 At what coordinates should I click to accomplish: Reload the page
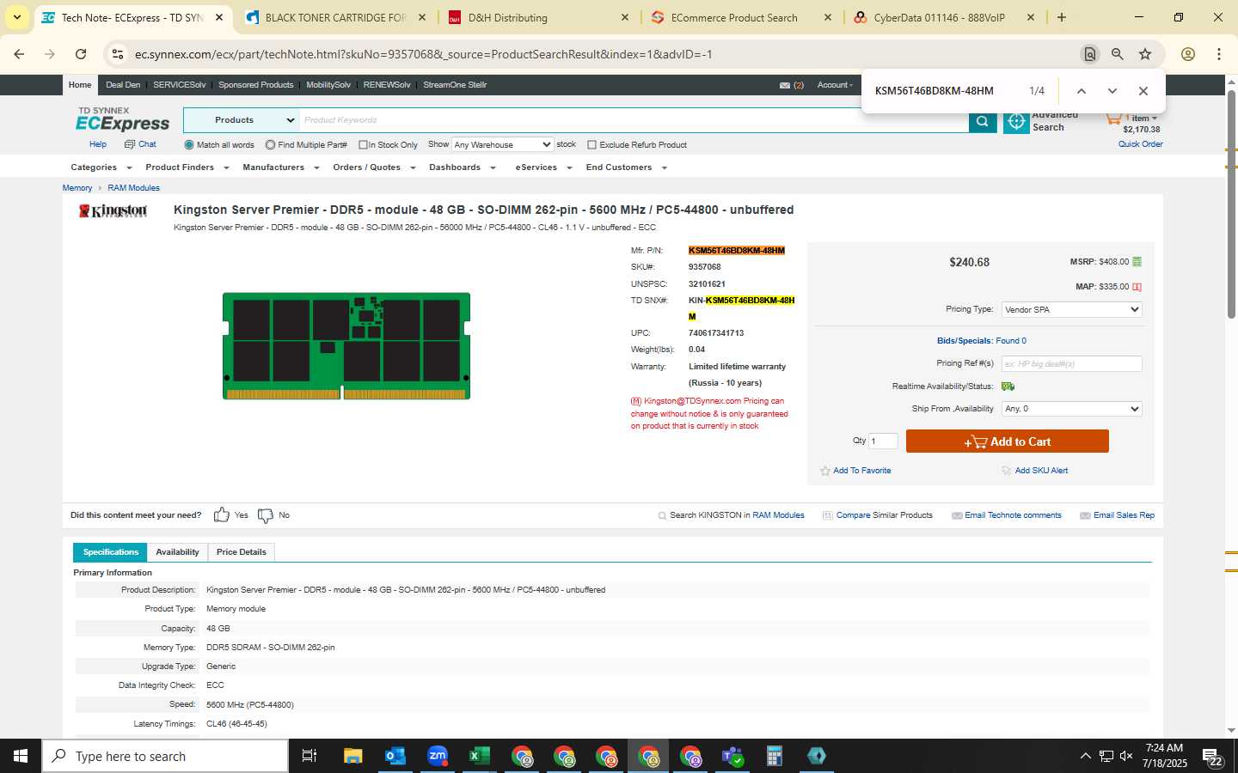pos(81,54)
